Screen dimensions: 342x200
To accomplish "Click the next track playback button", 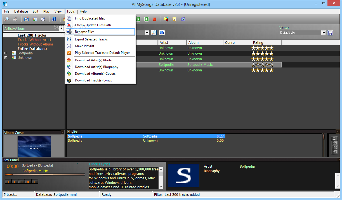I will point(35,182).
